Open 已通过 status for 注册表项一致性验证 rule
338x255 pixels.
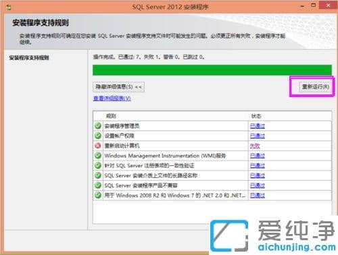pyautogui.click(x=258, y=166)
